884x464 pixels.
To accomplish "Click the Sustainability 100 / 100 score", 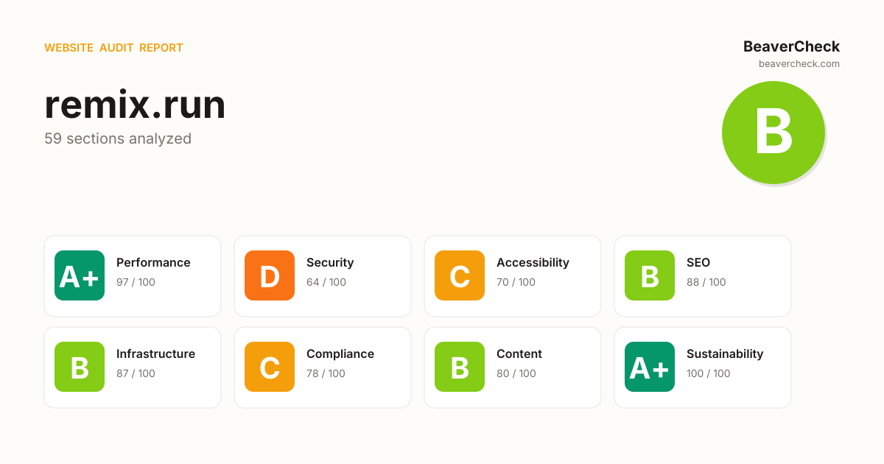I will 708,373.
